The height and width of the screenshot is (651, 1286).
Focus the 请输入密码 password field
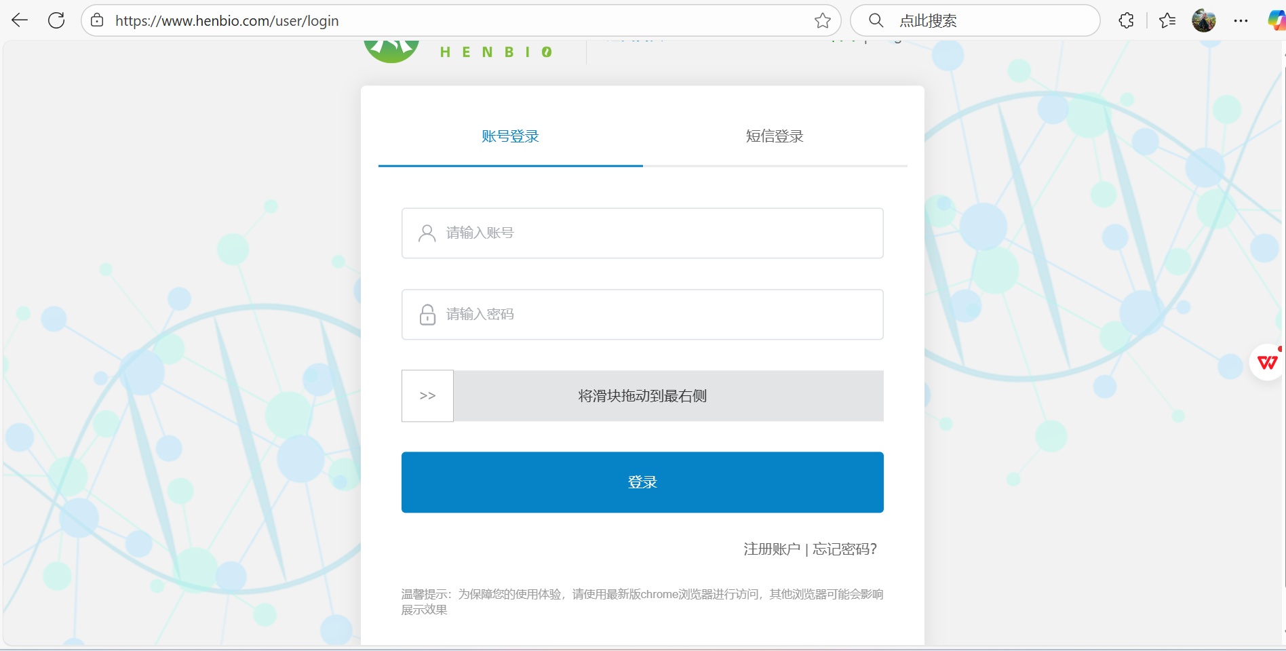point(642,314)
